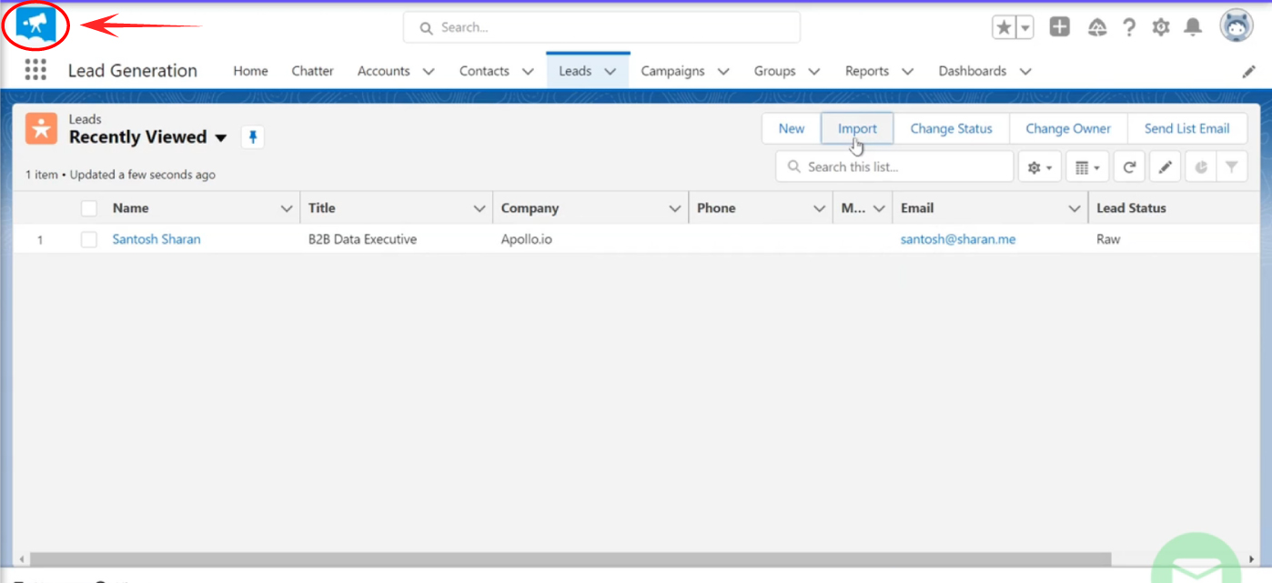Open the Reports tab
Image resolution: width=1272 pixels, height=583 pixels.
tap(867, 71)
